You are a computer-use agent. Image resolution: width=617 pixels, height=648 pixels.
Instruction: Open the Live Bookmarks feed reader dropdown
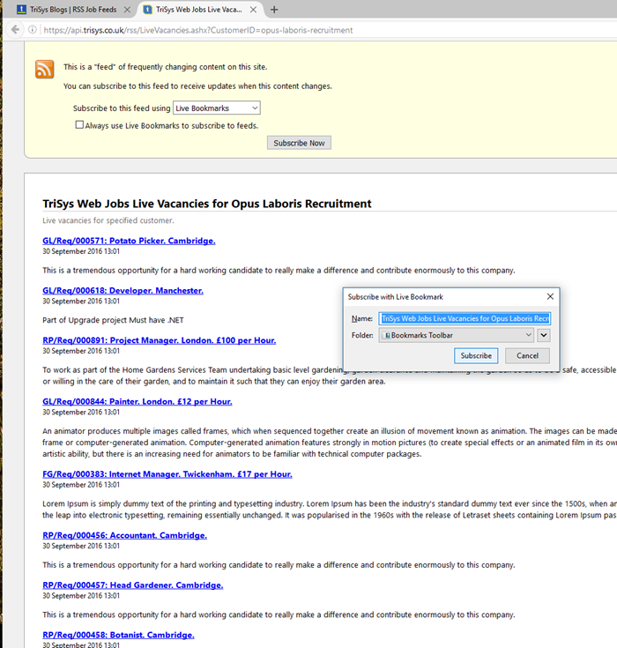pyautogui.click(x=217, y=108)
